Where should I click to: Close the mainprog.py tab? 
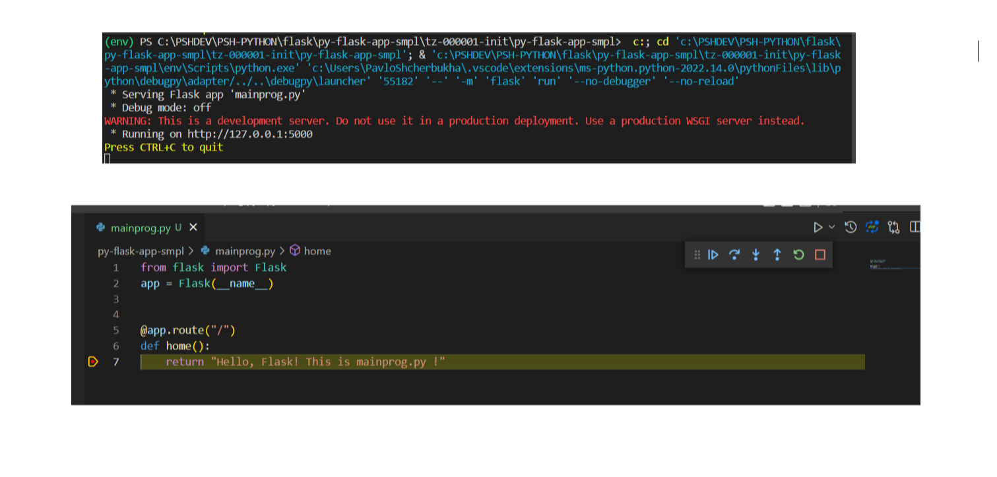(x=193, y=228)
